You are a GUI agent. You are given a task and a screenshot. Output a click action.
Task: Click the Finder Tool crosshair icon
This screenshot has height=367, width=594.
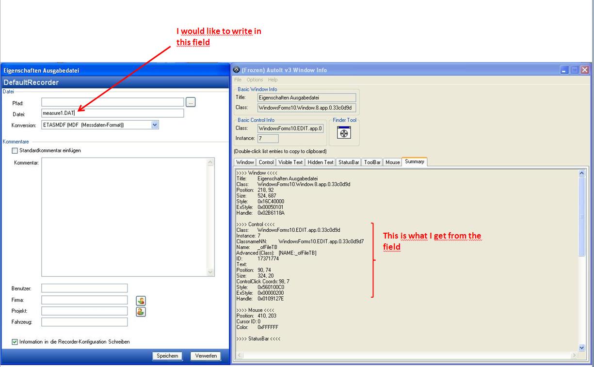pos(343,133)
